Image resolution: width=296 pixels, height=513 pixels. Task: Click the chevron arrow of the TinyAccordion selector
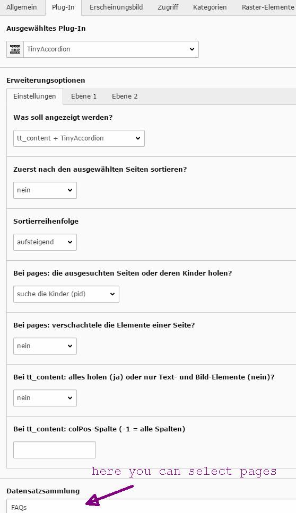point(192,49)
